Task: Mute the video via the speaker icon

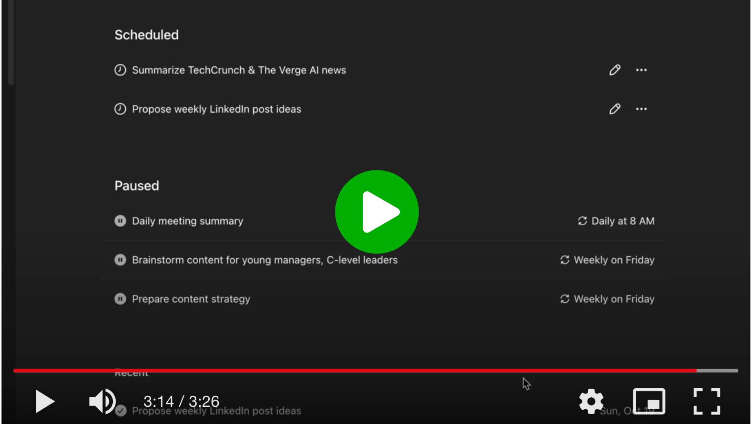Action: click(102, 401)
